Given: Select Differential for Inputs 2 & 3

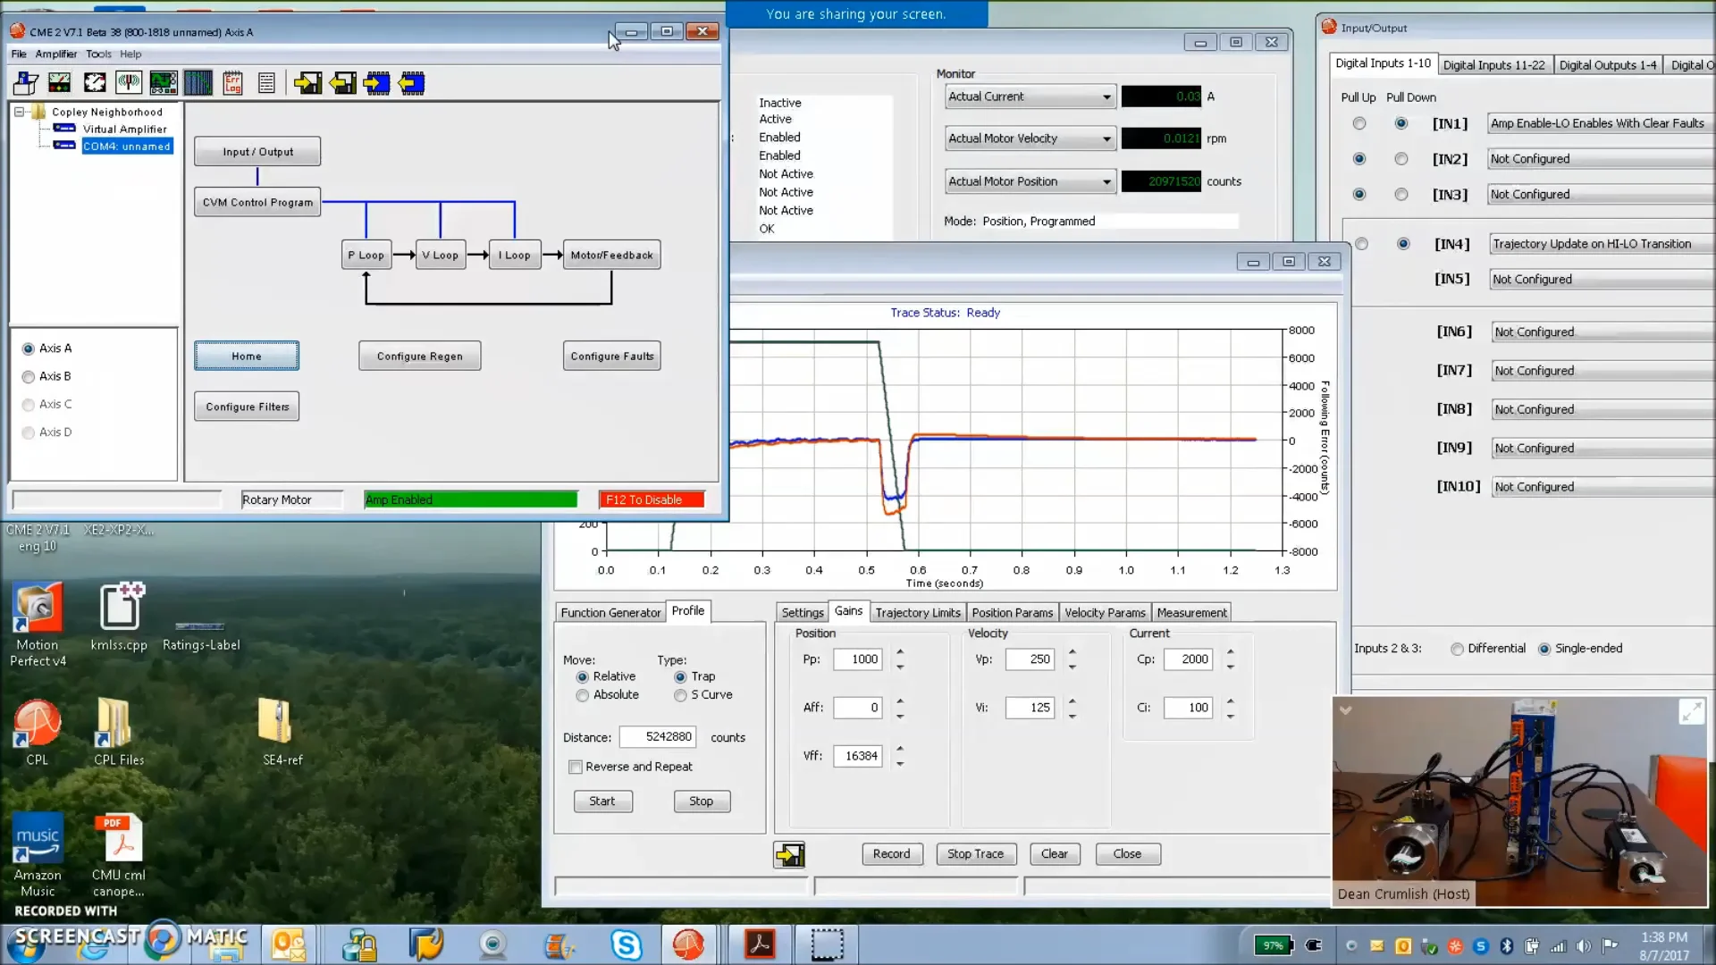Looking at the screenshot, I should point(1459,648).
